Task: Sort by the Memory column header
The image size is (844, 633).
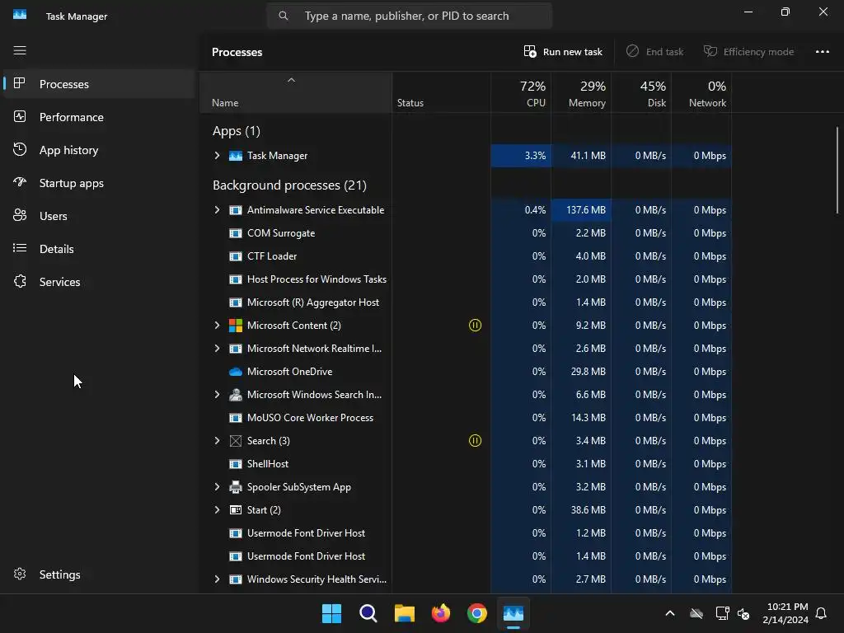Action: pyautogui.click(x=581, y=92)
